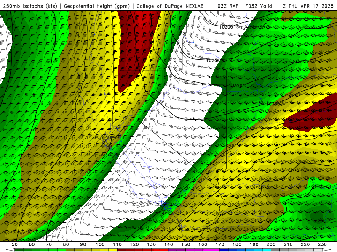Image resolution: width=337 pixels, height=252 pixels.
Task: Click the 200 value on the color scale
Action: click(271, 244)
